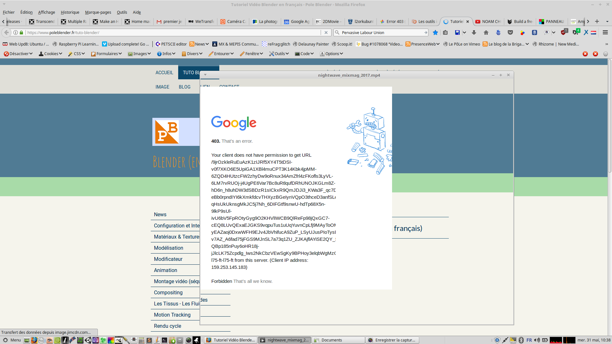Open the Firefox downloads arrow icon
This screenshot has height=344, width=612.
pos(474,32)
